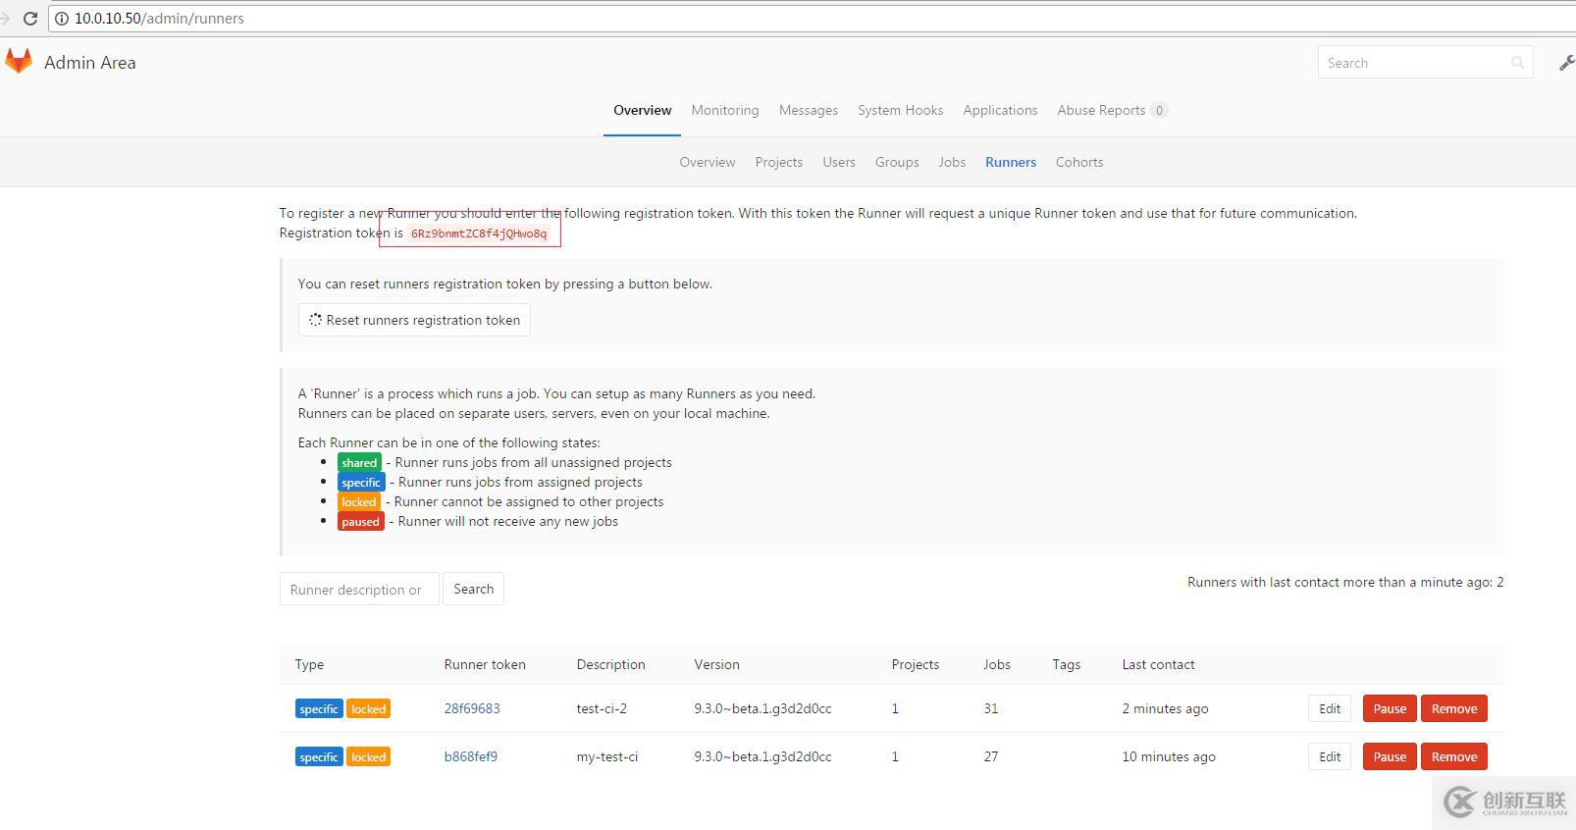Viewport: 1576px width, 830px height.
Task: Click the runner Search button
Action: coord(473,589)
